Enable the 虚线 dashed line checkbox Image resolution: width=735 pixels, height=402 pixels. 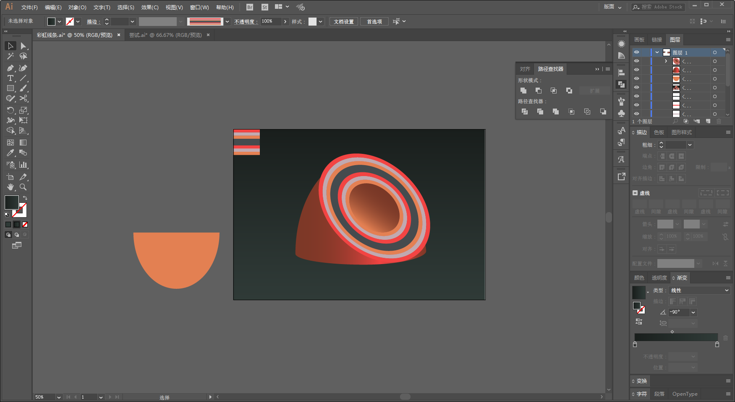635,193
